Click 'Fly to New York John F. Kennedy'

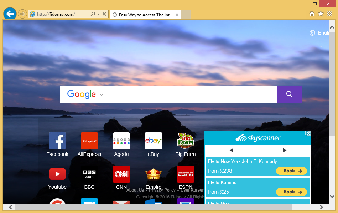coord(242,161)
